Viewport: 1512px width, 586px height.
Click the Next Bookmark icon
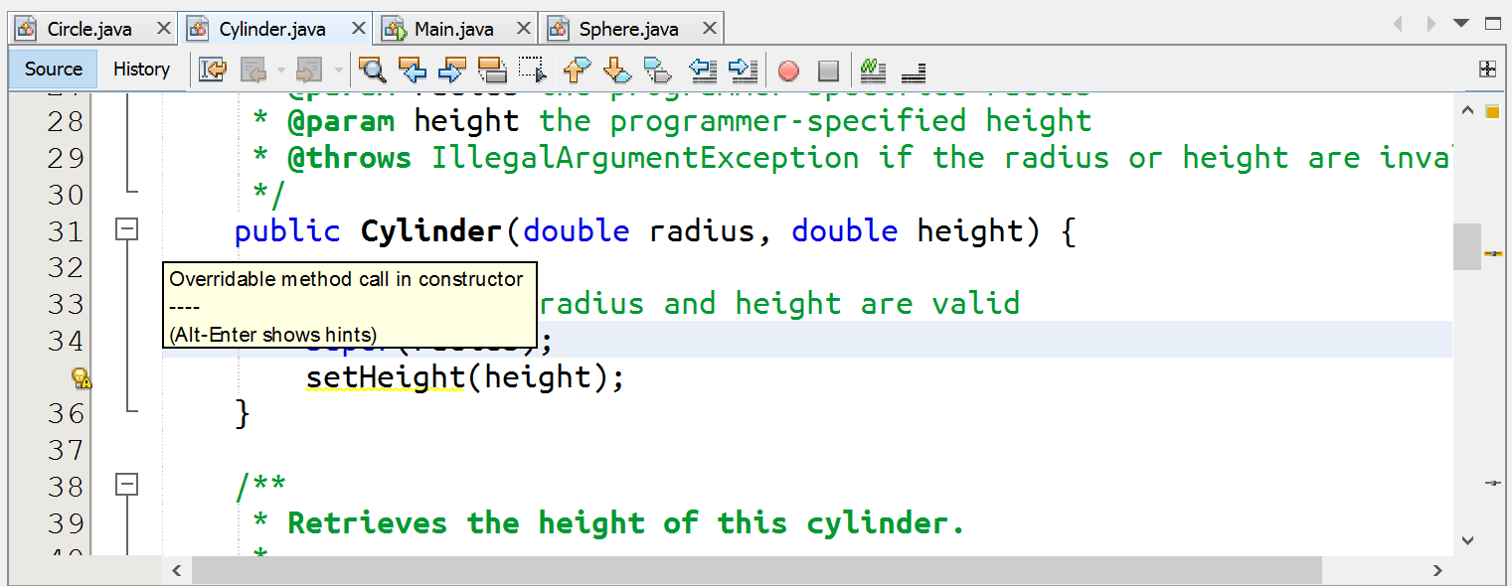617,70
